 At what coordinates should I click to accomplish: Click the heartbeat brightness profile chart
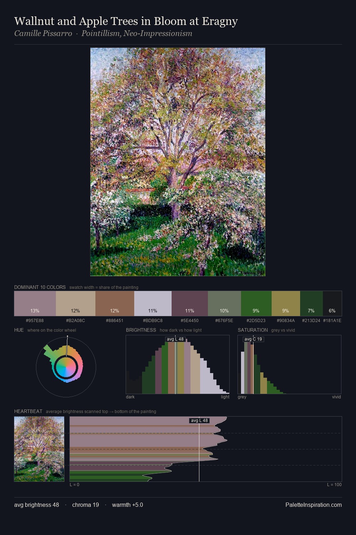(206, 449)
